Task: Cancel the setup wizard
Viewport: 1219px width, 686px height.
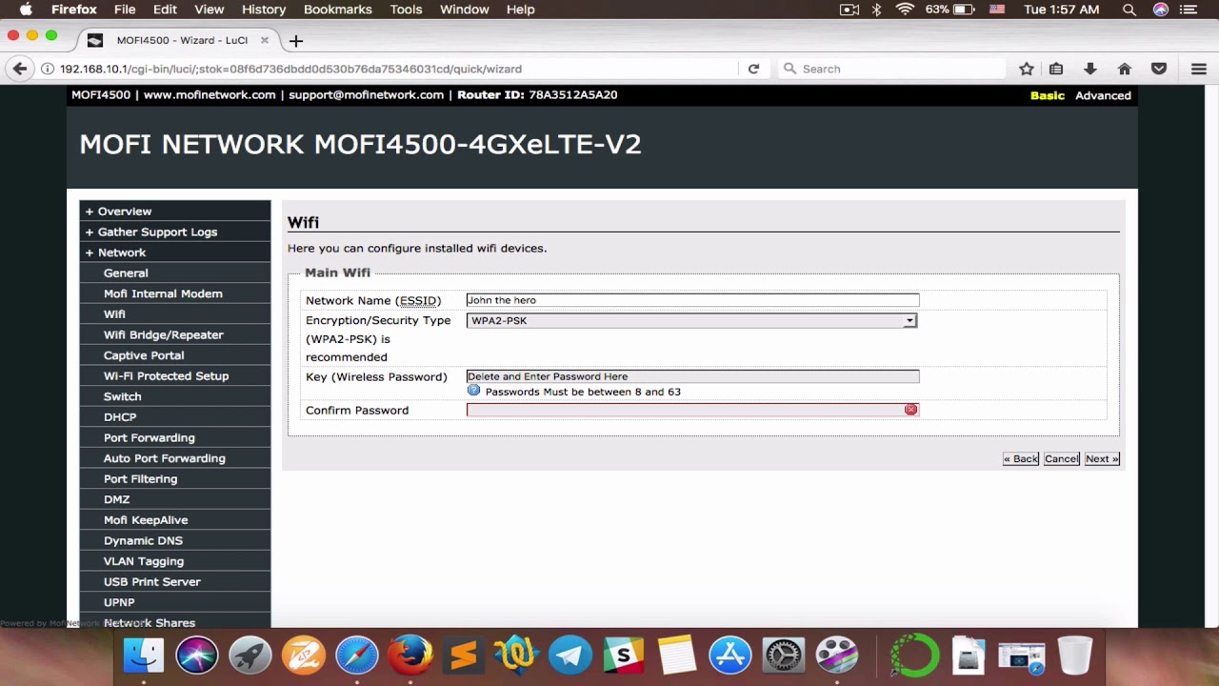Action: (1061, 459)
